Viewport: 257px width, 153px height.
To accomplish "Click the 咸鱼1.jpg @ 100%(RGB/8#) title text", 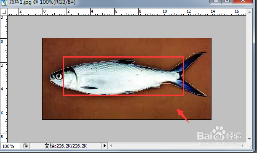I will coord(42,2).
